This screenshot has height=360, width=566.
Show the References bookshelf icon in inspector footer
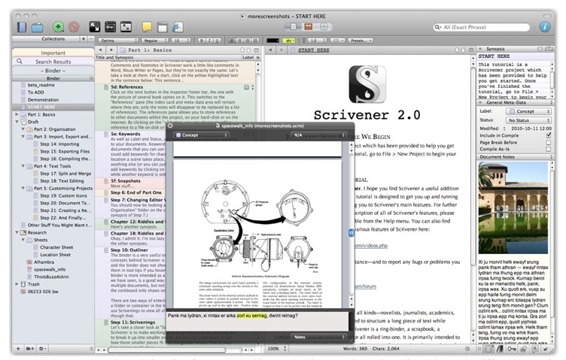[500, 349]
